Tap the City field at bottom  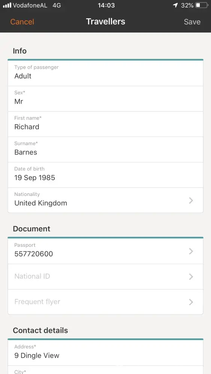tap(105, 370)
